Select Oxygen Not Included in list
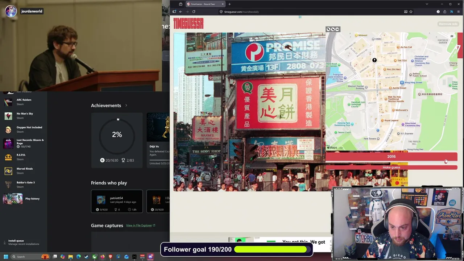This screenshot has height=261, width=464. [x=24, y=129]
